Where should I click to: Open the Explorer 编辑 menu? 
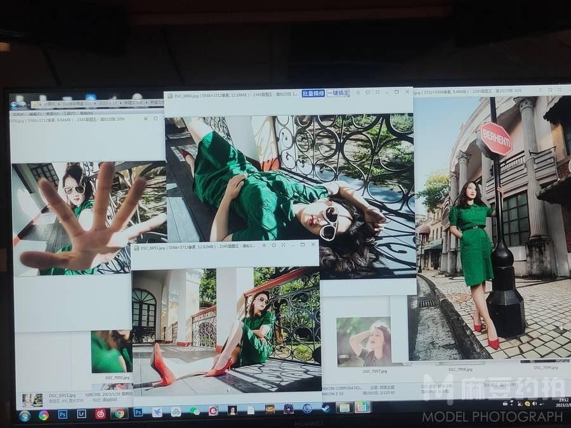click(35, 114)
